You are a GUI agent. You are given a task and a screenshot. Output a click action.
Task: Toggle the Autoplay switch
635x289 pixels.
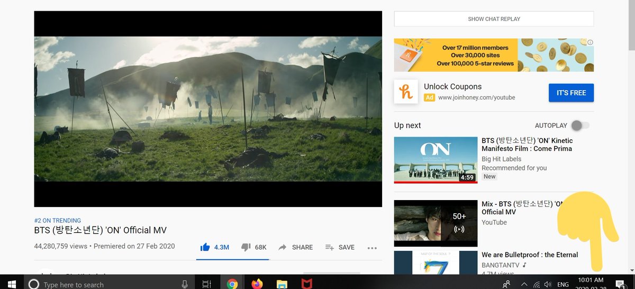pyautogui.click(x=579, y=125)
